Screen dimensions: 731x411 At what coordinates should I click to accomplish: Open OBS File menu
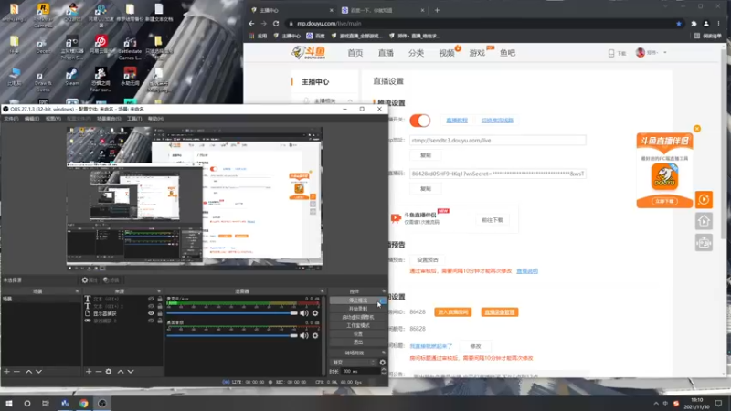[x=11, y=119]
